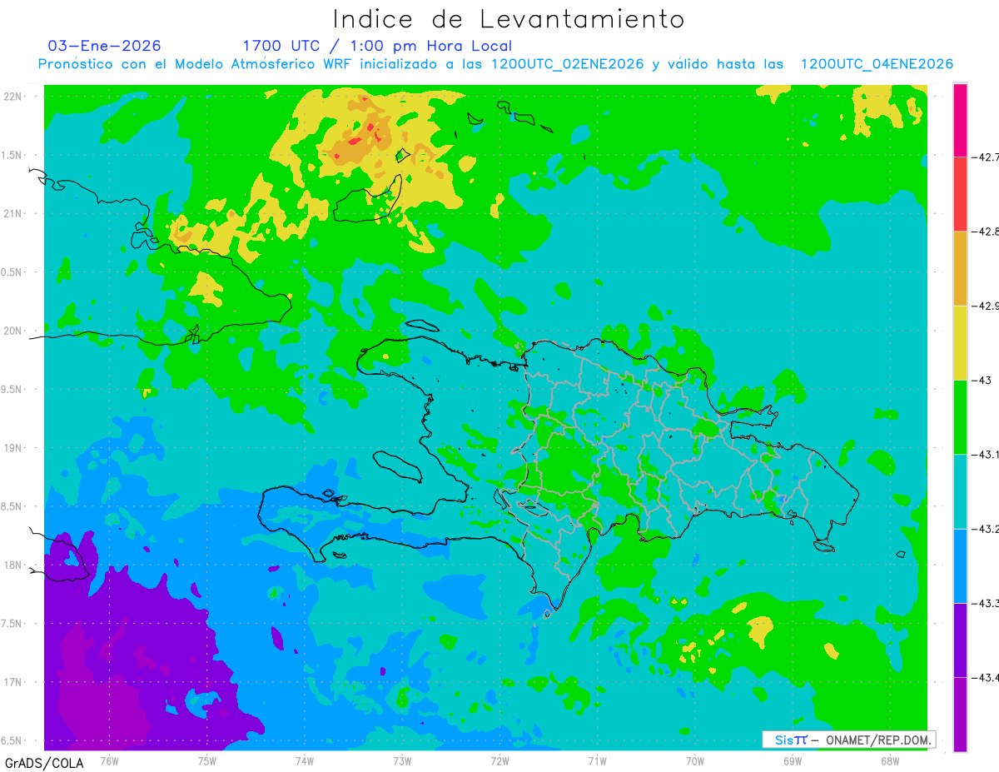Click the orange colorbar swatch
The width and height of the screenshot is (999, 772).
(960, 268)
